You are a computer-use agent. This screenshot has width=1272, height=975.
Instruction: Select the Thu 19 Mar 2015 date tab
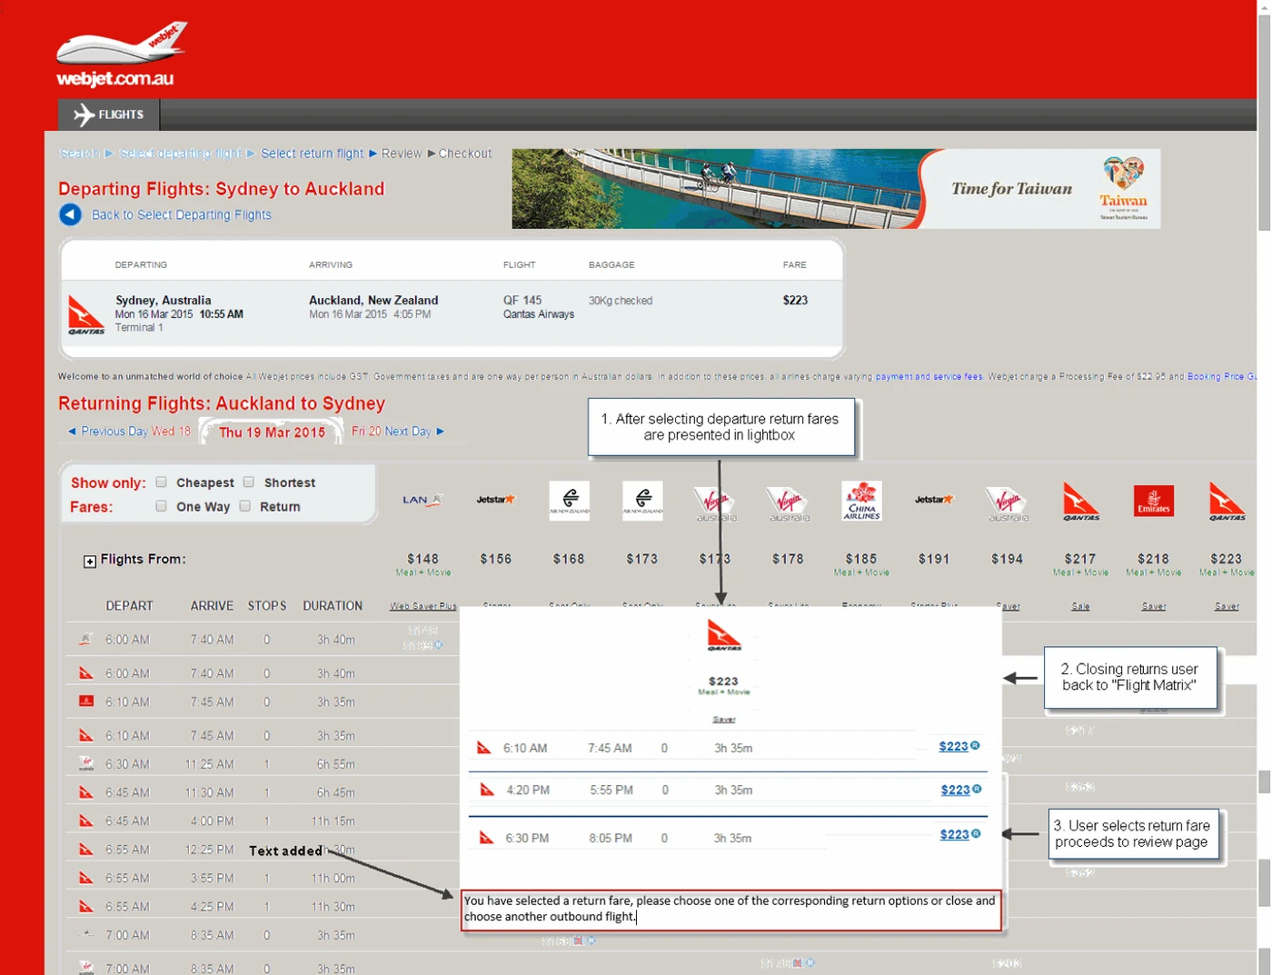272,433
